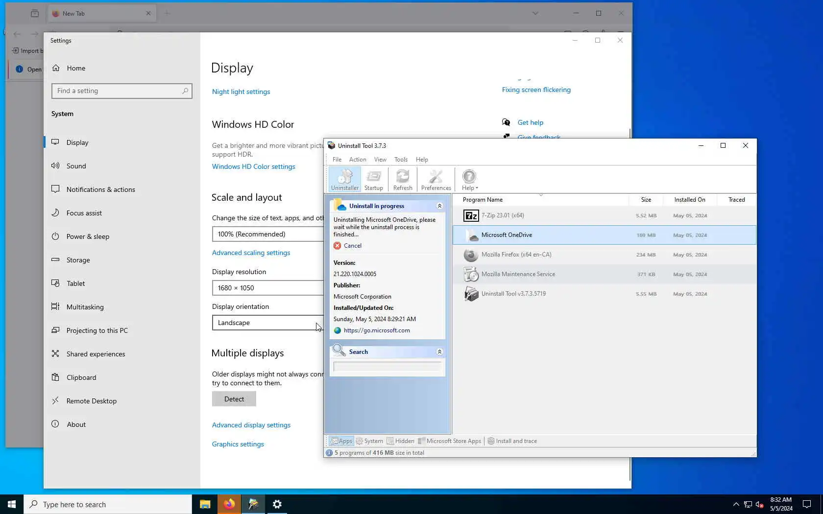
Task: Select the New Tab browser tab
Action: 102,13
